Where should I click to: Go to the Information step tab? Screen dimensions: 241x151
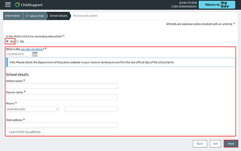tap(13, 16)
